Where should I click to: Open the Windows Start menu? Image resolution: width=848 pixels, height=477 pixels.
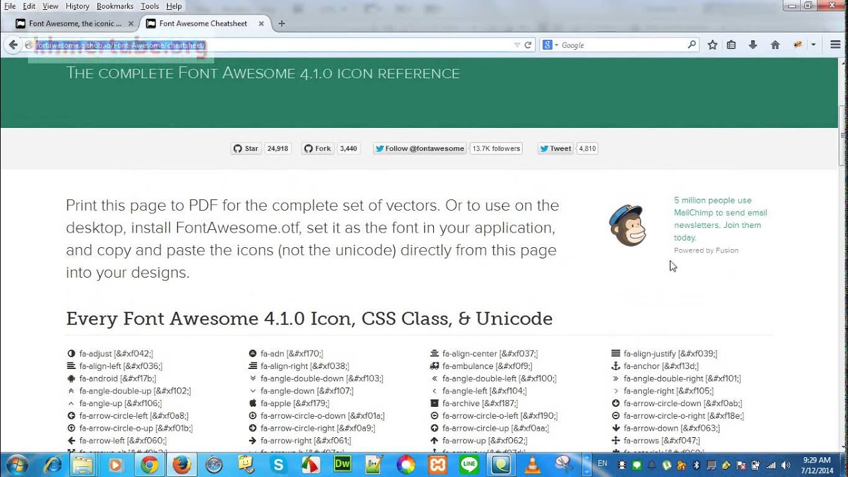15,465
